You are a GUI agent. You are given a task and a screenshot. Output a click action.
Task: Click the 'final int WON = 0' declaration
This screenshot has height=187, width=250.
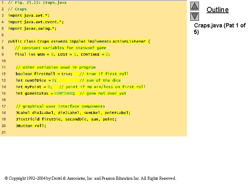pyautogui.click(x=62, y=54)
